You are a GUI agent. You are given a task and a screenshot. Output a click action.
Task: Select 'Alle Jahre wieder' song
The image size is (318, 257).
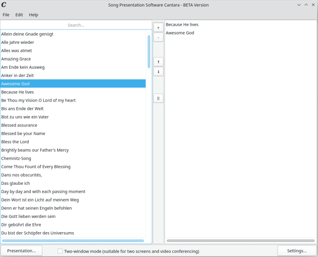click(x=73, y=42)
